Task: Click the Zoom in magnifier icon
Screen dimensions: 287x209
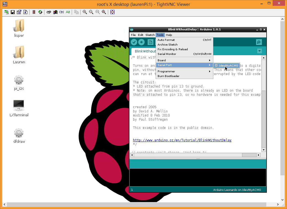Action: coord(85,12)
